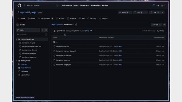Open commit History
Screen dimensions: 182x102
coord(161,31)
